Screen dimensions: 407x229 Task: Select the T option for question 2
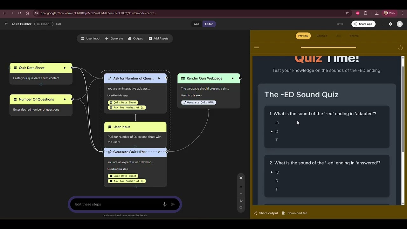tap(277, 189)
